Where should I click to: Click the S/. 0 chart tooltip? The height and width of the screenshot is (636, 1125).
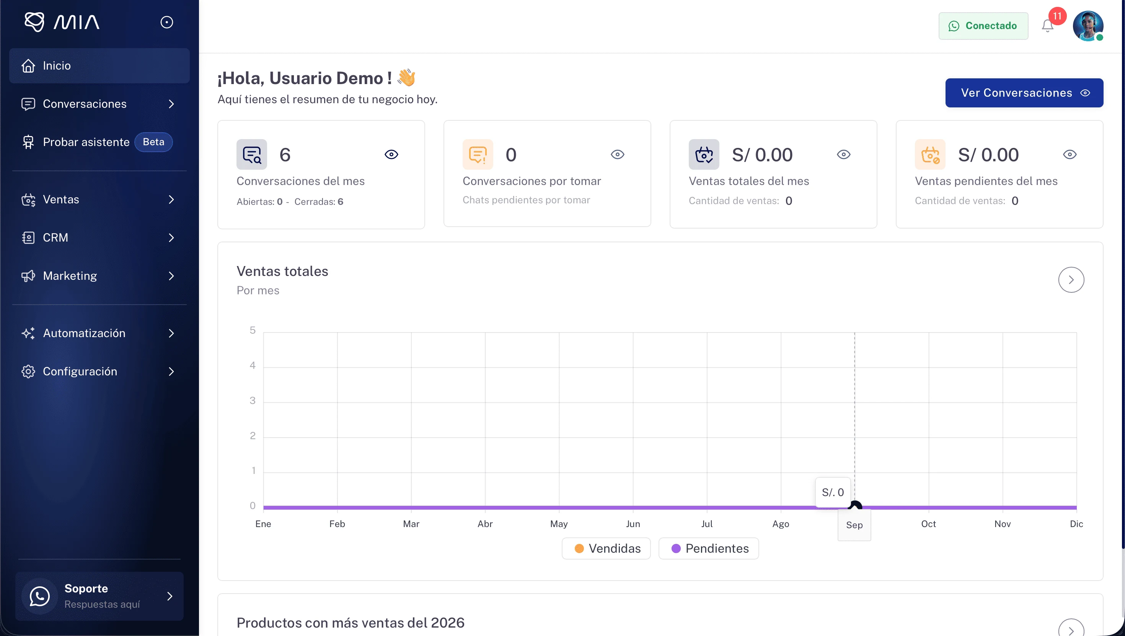click(x=833, y=492)
